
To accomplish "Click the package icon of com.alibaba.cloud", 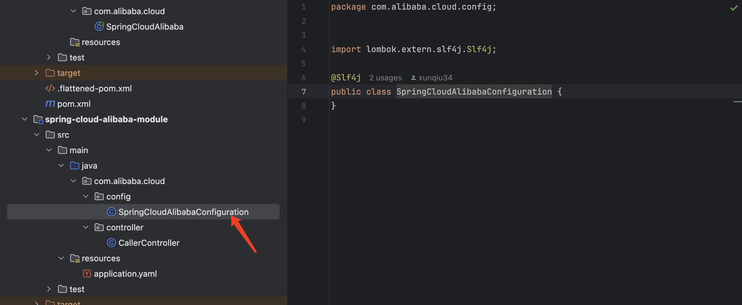I will click(x=87, y=181).
